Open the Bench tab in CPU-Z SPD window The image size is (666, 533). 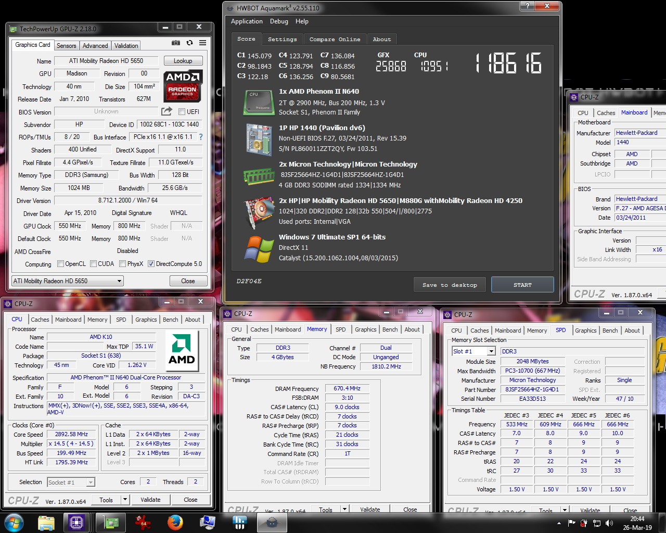pos(610,331)
